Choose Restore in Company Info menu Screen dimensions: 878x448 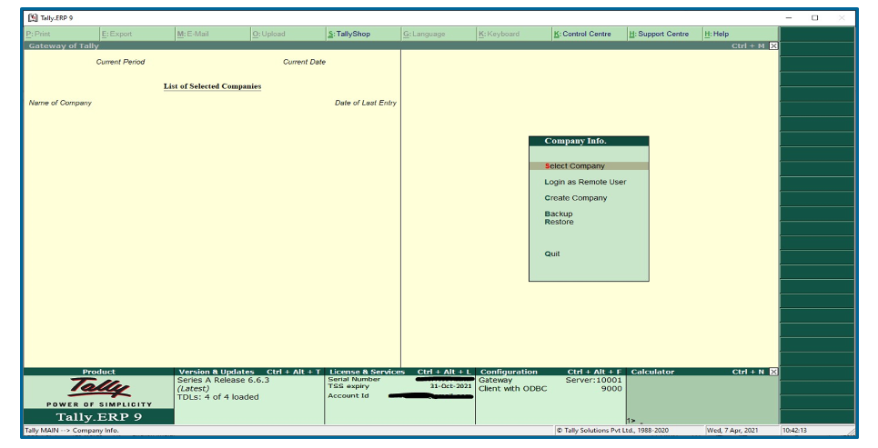point(559,222)
